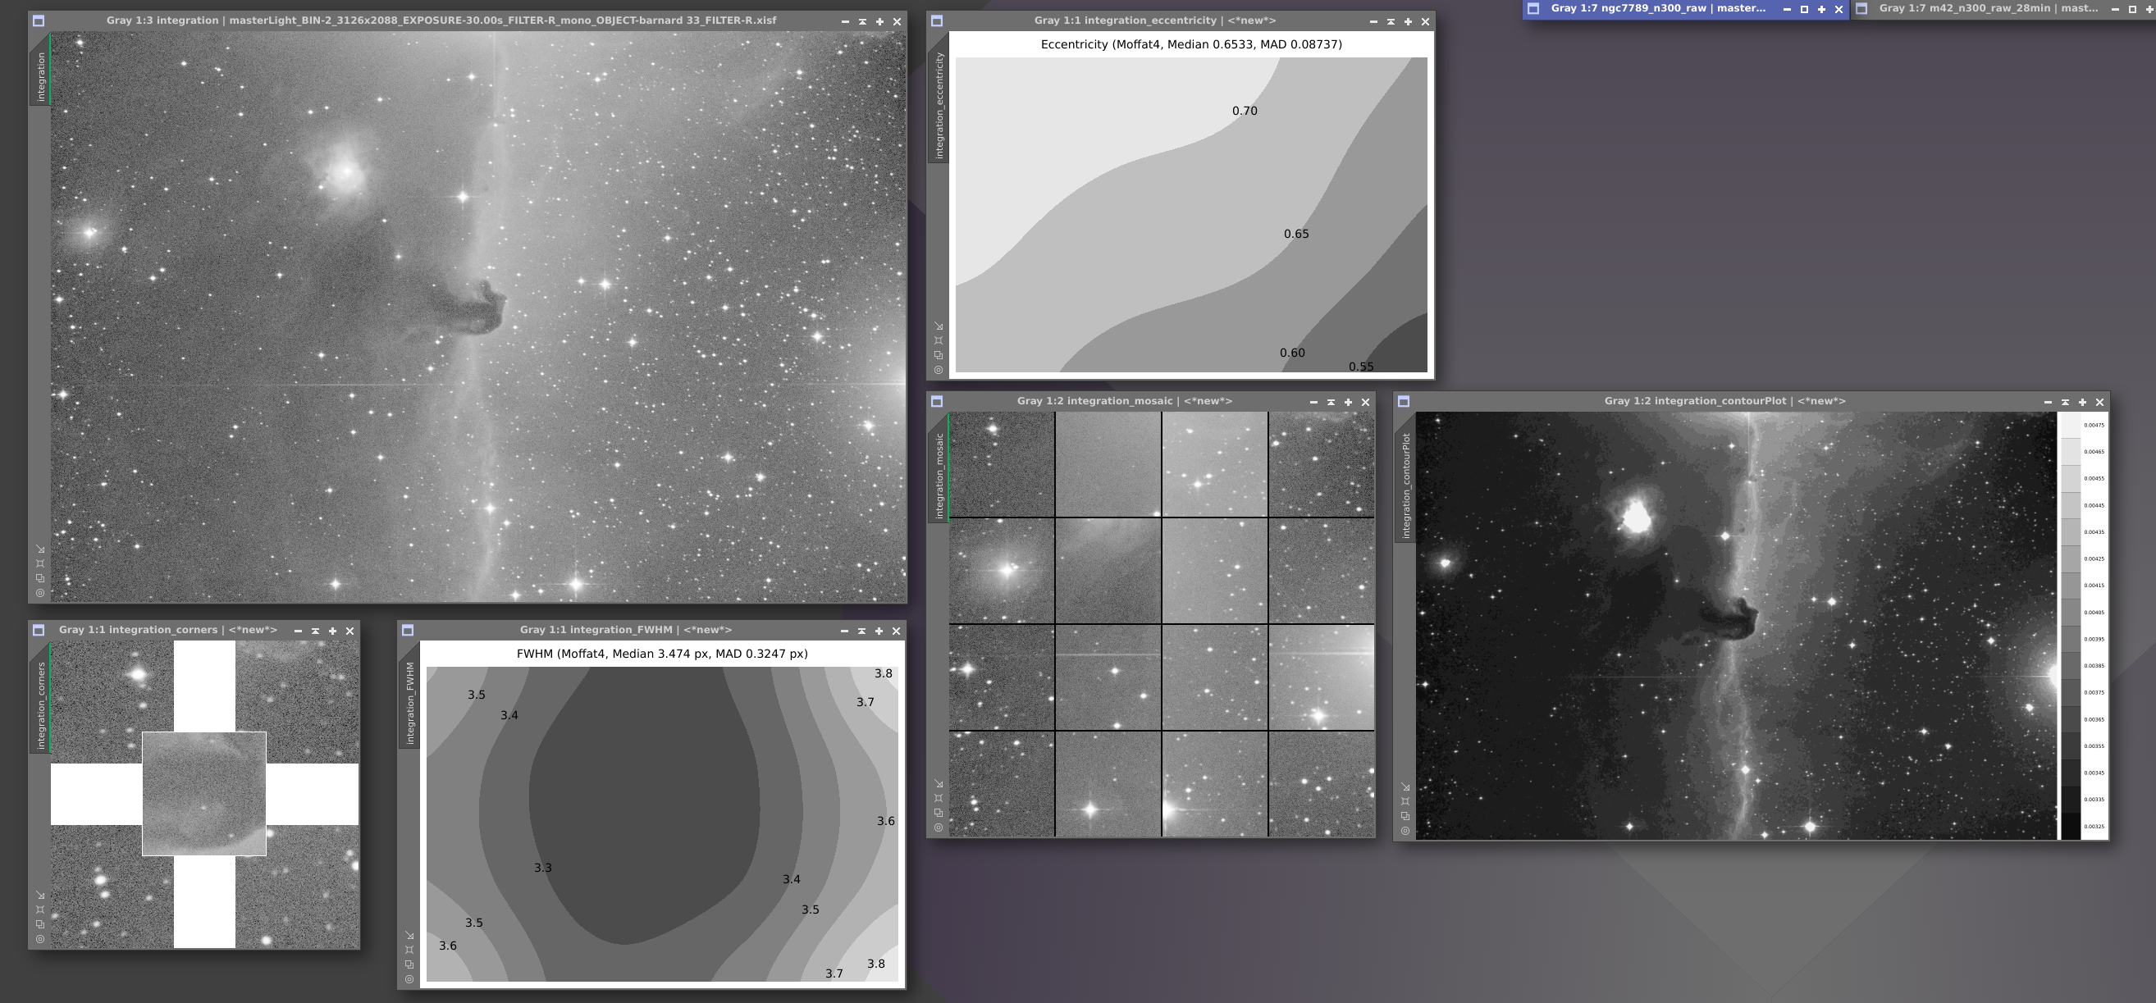Shade the integration_mosaic window with its roll-up button
Screen dimensions: 2156x1003
click(1331, 403)
